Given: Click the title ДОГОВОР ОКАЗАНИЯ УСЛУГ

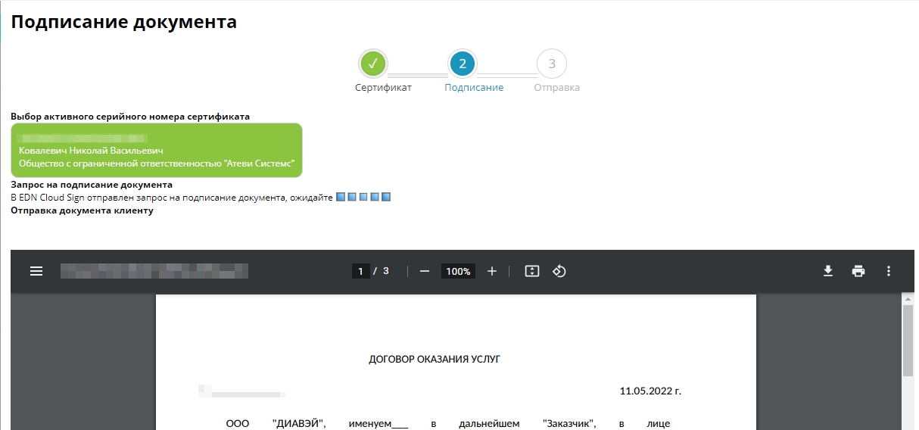Looking at the screenshot, I should pyautogui.click(x=435, y=359).
